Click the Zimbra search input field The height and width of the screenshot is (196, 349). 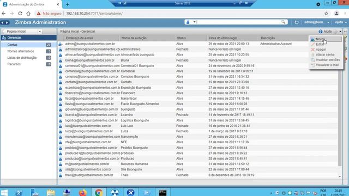[x=238, y=22]
